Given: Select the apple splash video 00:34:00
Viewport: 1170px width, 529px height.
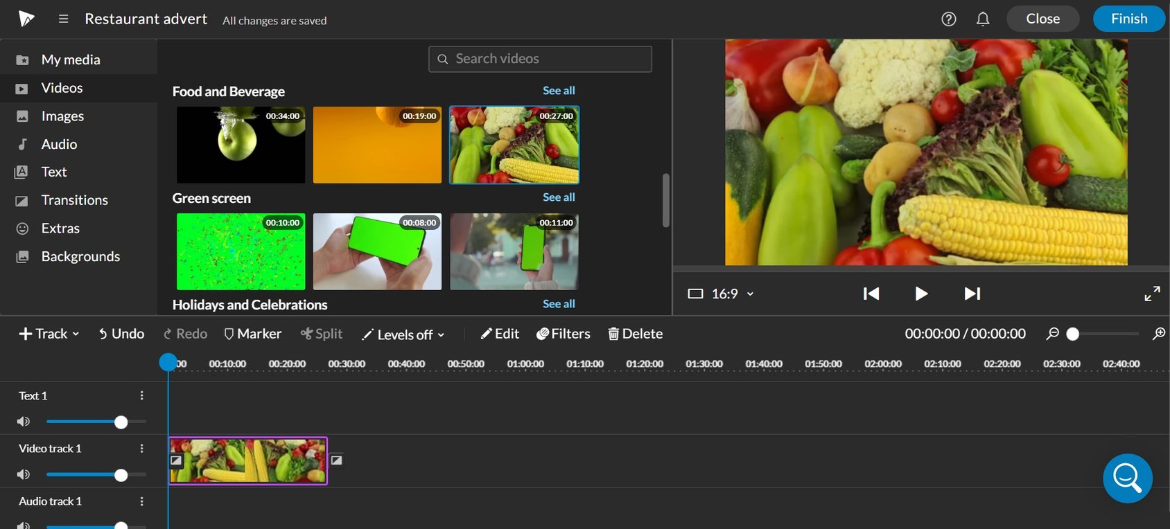Looking at the screenshot, I should (x=241, y=145).
